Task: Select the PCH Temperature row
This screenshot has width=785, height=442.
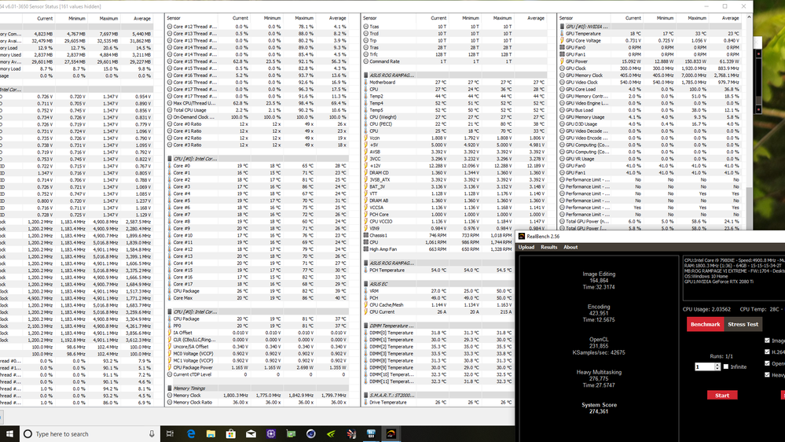Action: (438, 270)
